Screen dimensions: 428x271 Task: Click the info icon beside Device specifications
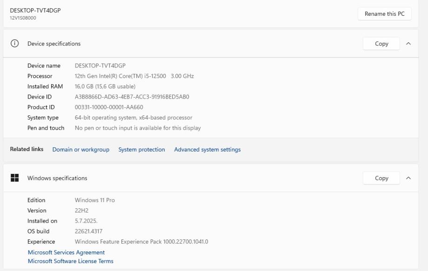pos(15,44)
